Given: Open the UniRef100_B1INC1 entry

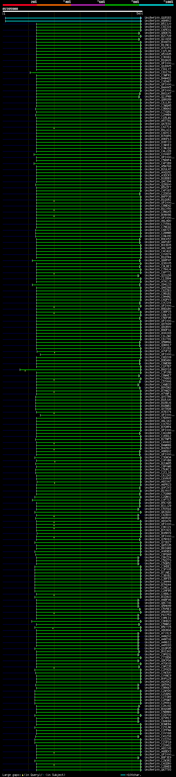Looking at the screenshot, I should [158, 45].
